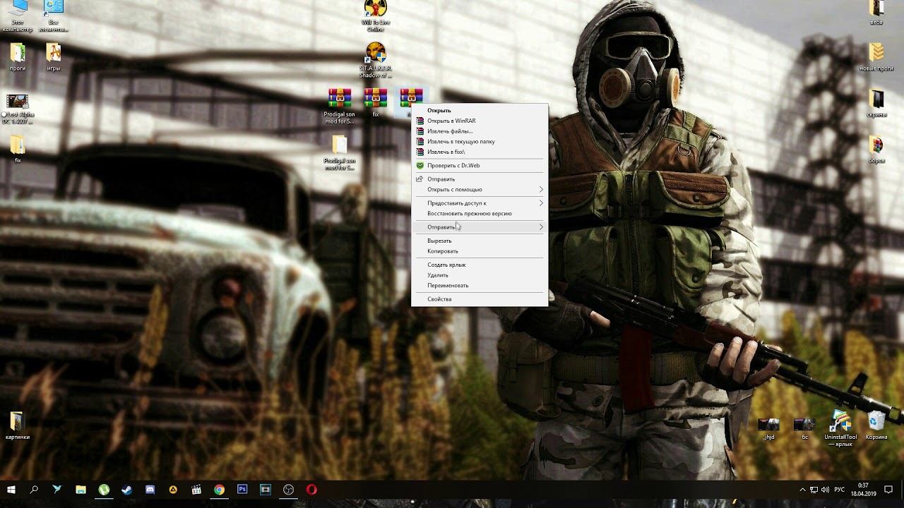Choose Вырезать in the context menu
The image size is (904, 508).
click(x=480, y=241)
